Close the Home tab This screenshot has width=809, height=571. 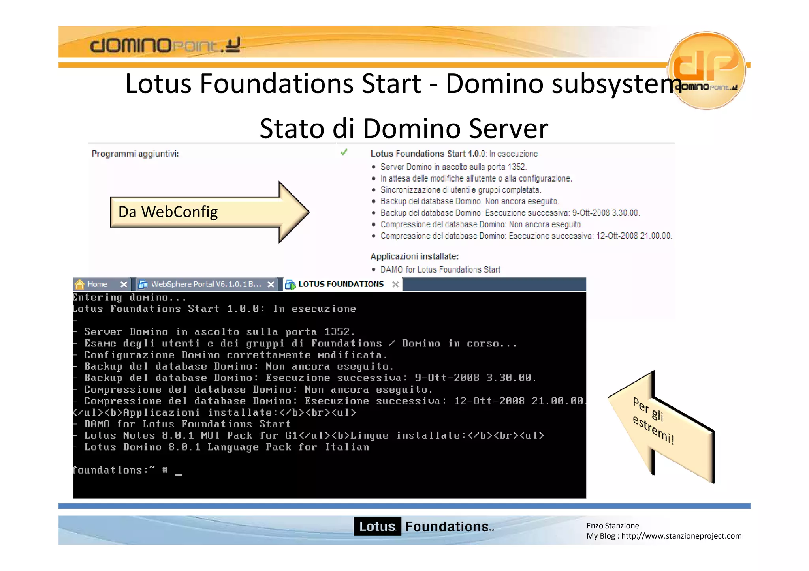click(x=124, y=284)
